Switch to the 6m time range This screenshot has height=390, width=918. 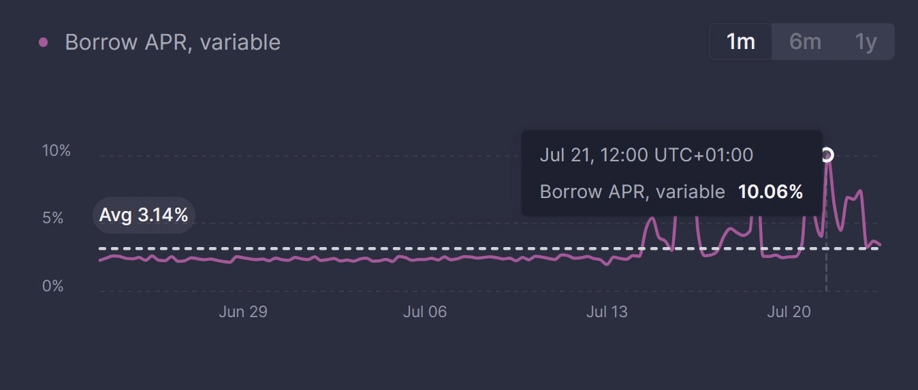805,42
